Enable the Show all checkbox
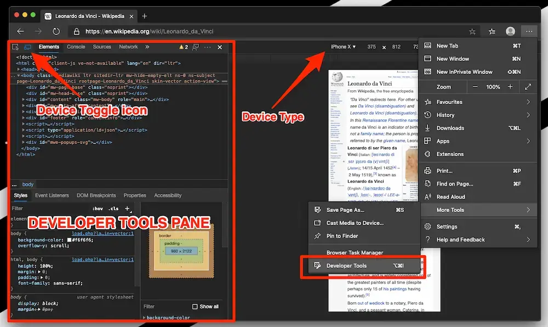Image resolution: width=548 pixels, height=327 pixels. click(x=195, y=307)
